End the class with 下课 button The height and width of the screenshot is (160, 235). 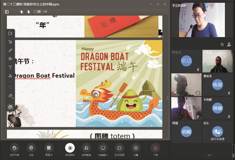[155, 148]
